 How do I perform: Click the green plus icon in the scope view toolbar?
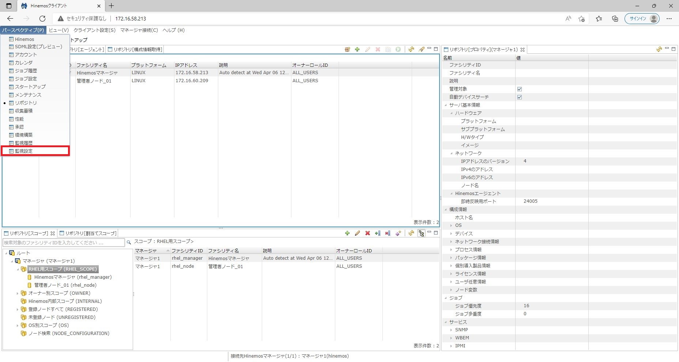click(347, 233)
